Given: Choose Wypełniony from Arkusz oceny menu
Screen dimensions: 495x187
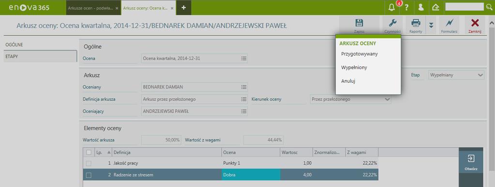Looking at the screenshot, I should pyautogui.click(x=354, y=68).
